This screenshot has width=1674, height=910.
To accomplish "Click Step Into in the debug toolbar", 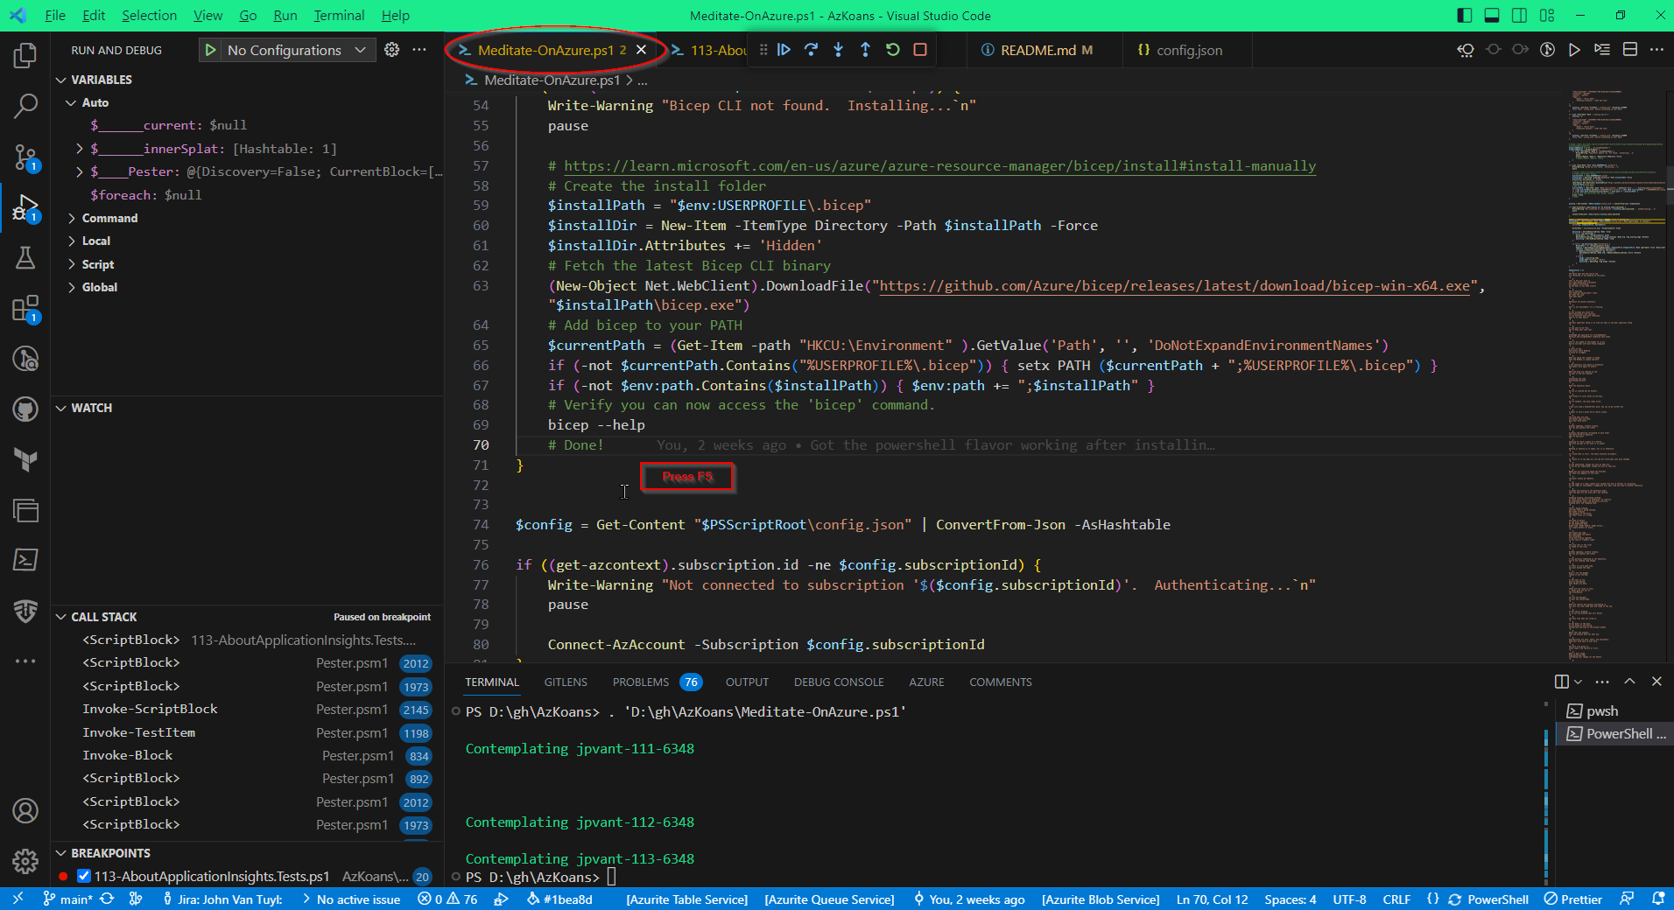I will pyautogui.click(x=839, y=50).
